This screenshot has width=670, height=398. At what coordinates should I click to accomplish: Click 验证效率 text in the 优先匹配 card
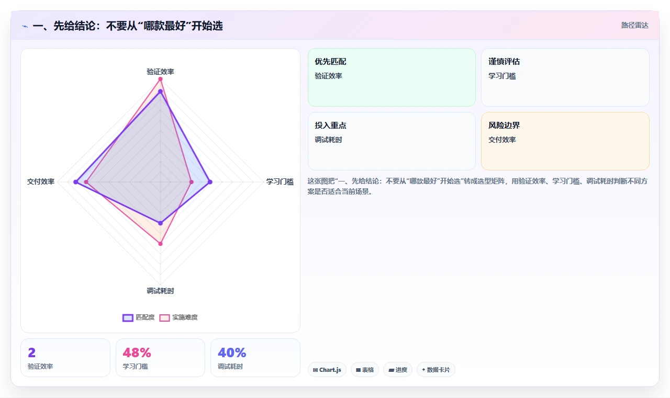pyautogui.click(x=328, y=76)
